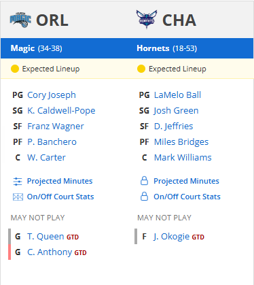Open Hornets On/Off Court Stats link
This screenshot has width=254, height=285.
click(x=187, y=197)
